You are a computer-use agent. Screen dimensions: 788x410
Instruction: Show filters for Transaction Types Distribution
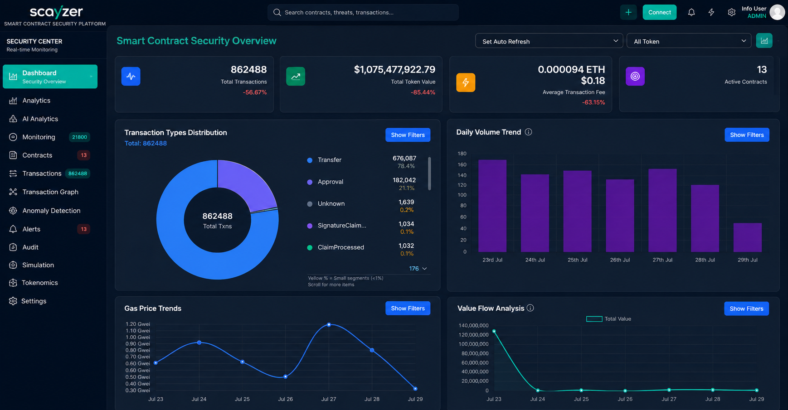[x=408, y=135]
